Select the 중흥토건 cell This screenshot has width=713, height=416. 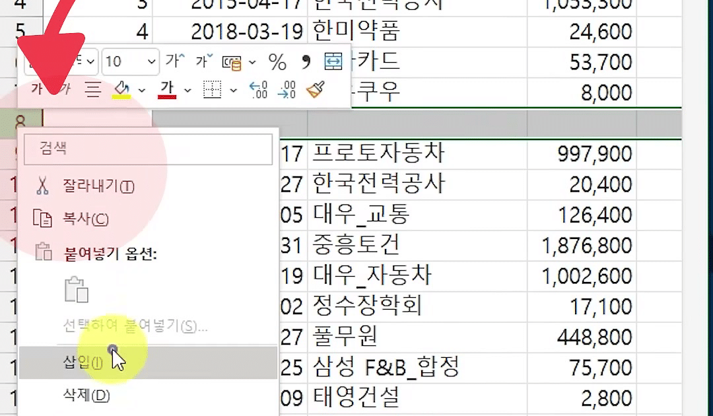(x=417, y=245)
